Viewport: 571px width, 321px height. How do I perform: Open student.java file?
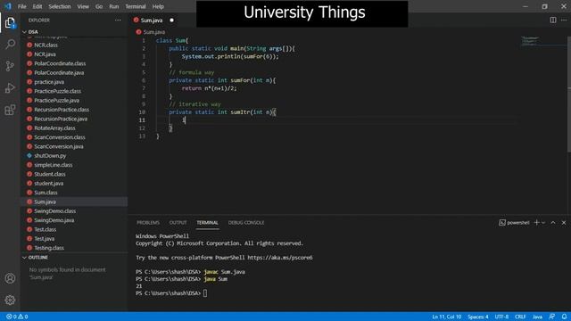tap(49, 184)
